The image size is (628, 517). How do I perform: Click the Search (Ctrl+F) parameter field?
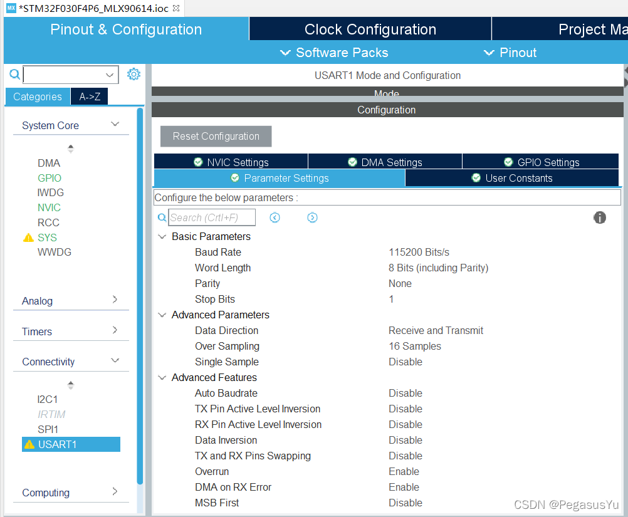[x=212, y=217]
